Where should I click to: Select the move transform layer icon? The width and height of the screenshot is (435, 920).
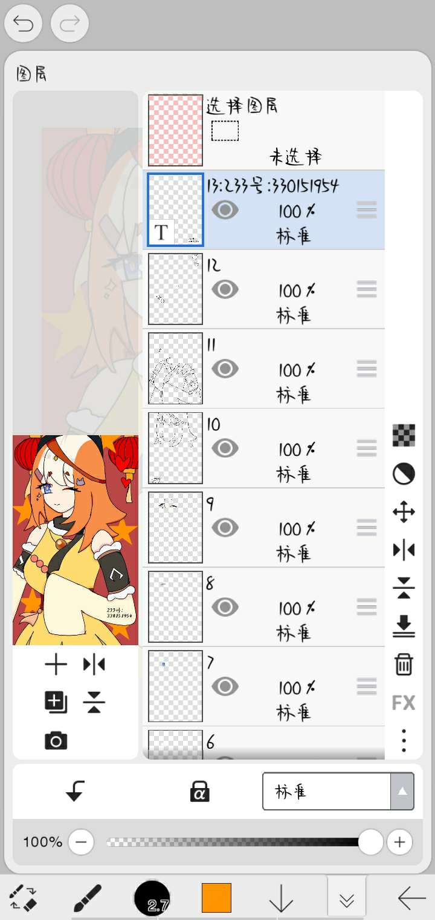(404, 513)
